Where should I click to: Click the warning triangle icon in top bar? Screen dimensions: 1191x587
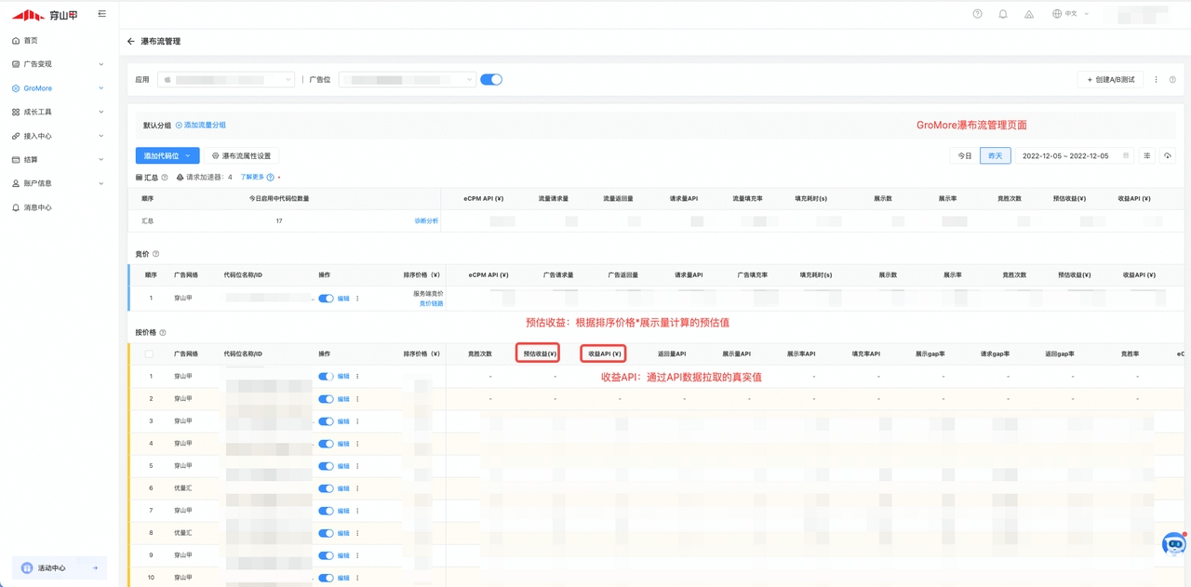[x=1029, y=14]
